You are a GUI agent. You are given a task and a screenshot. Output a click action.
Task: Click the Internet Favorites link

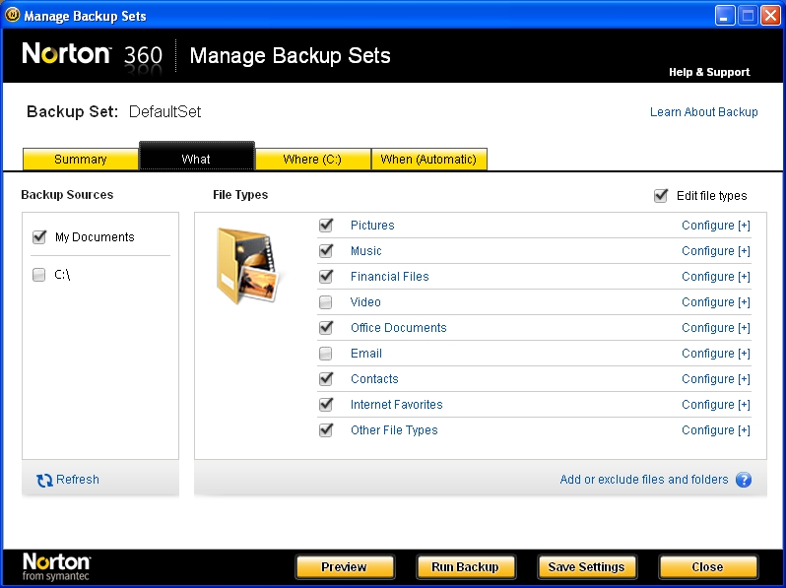point(397,405)
